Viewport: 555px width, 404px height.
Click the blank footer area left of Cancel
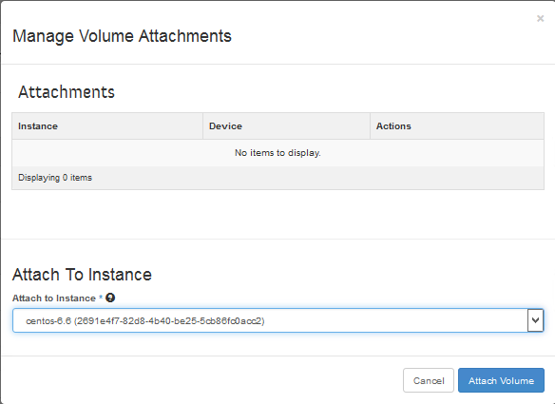[201, 380]
